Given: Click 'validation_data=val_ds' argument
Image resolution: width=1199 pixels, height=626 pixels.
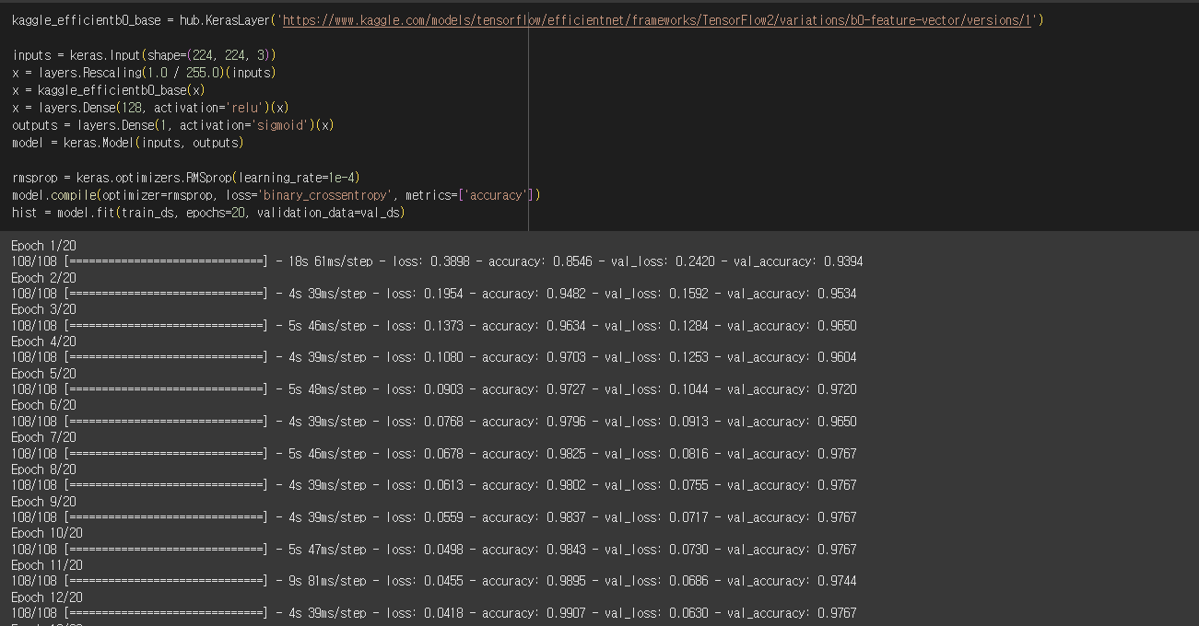Looking at the screenshot, I should (x=328, y=213).
